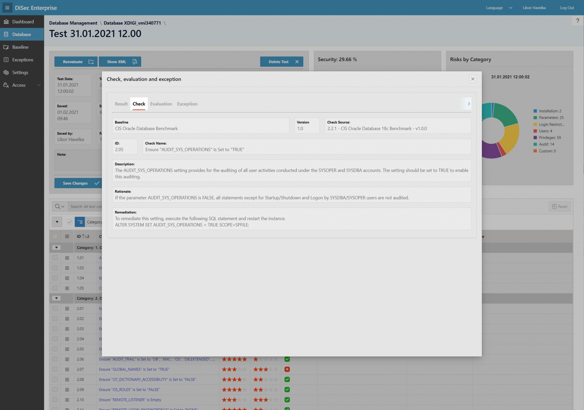Click the Baseline sidebar icon
The width and height of the screenshot is (584, 410).
pyautogui.click(x=6, y=47)
